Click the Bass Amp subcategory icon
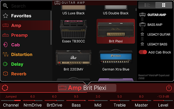 (142, 24)
